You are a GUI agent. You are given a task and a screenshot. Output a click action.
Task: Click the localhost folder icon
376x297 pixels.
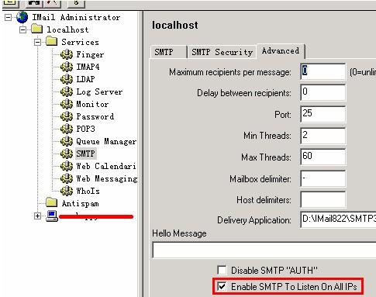(x=36, y=29)
